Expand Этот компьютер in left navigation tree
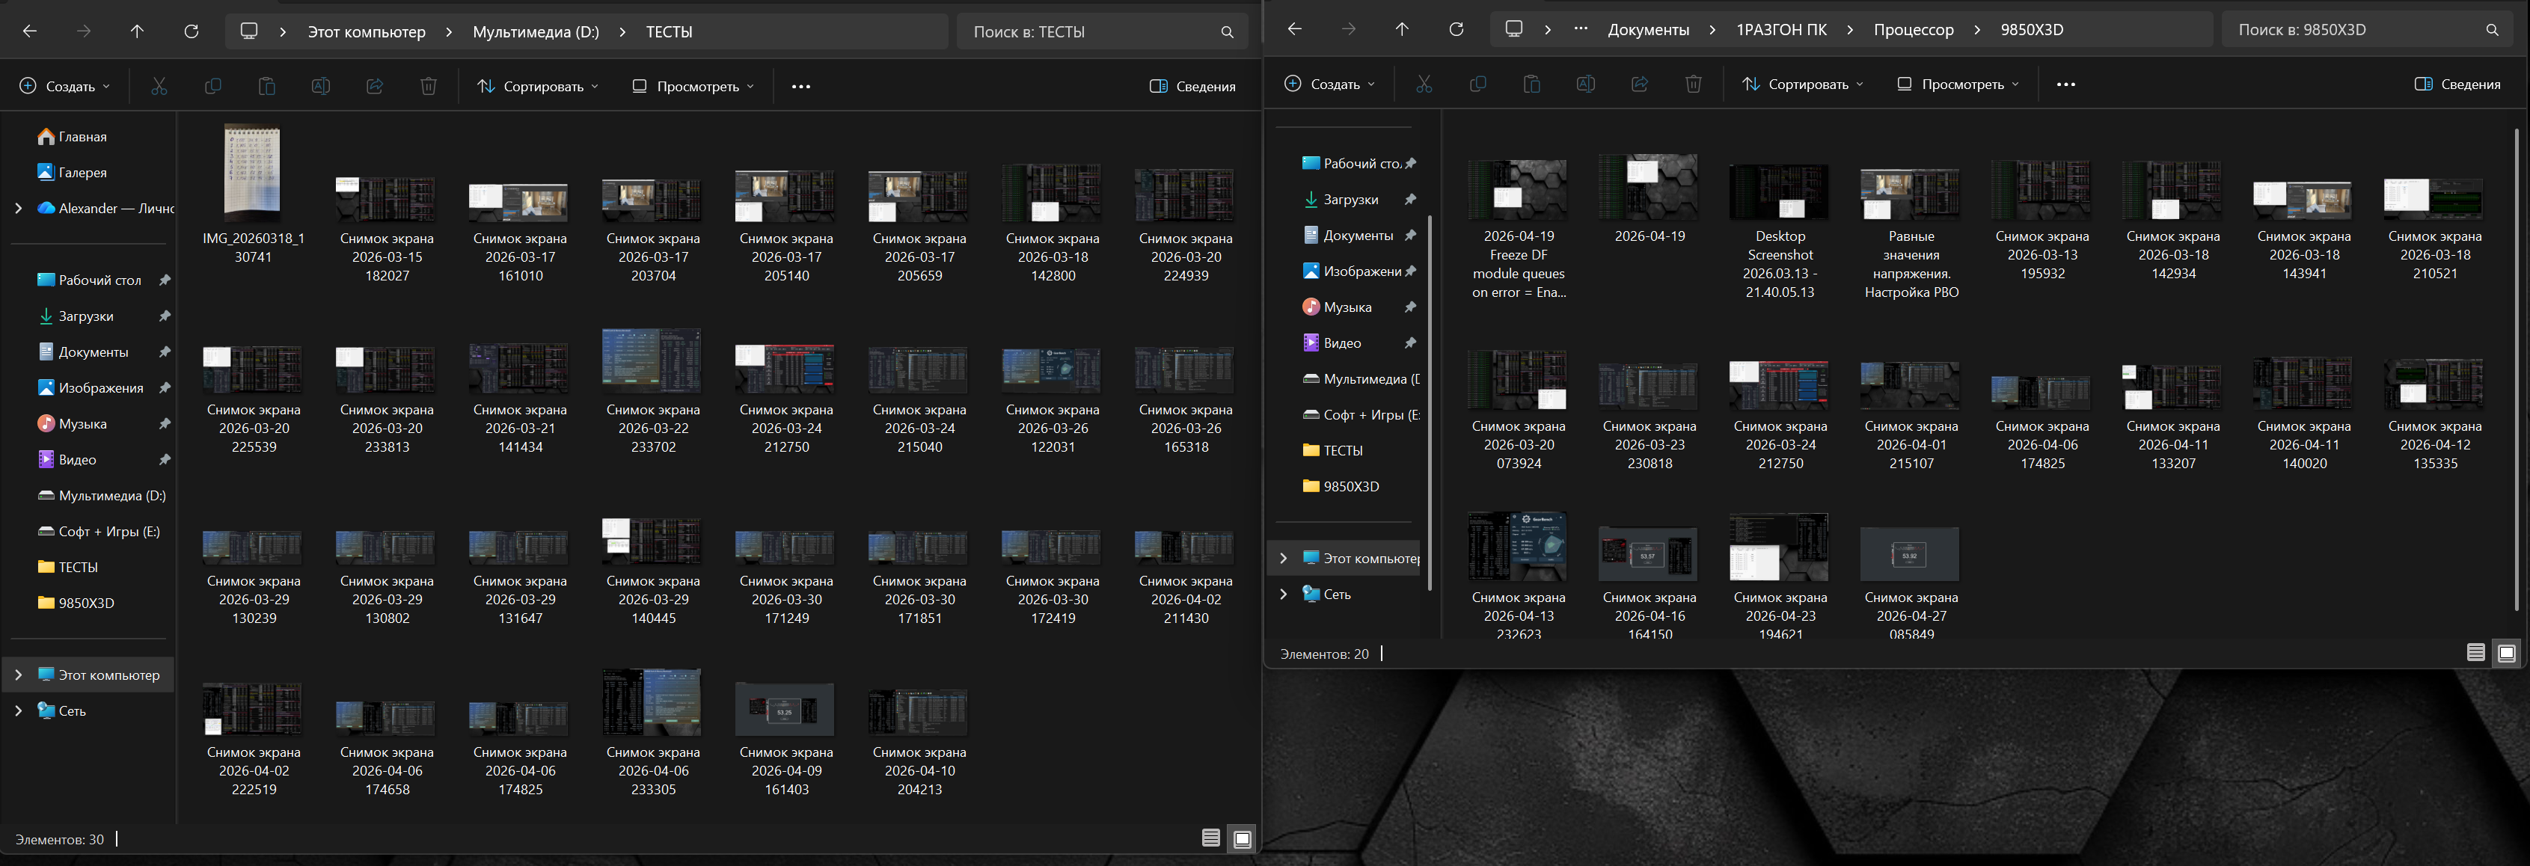The height and width of the screenshot is (866, 2530). [18, 675]
